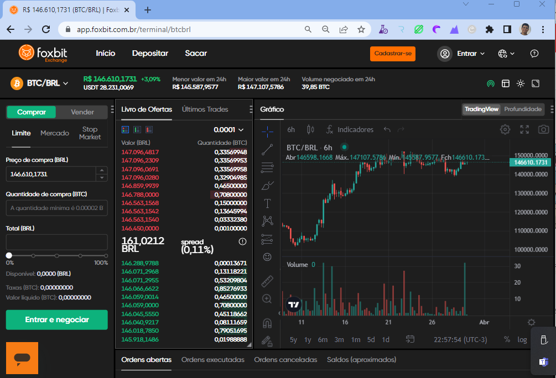Viewport: 556px width, 378px height.
Task: Click the Entrar e negociar button
Action: (x=57, y=319)
